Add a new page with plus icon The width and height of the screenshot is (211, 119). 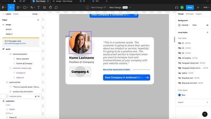click(38, 20)
